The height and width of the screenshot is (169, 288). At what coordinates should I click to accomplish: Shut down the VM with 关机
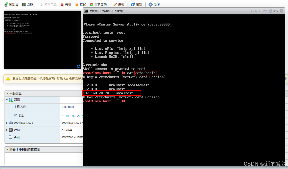coord(66,4)
